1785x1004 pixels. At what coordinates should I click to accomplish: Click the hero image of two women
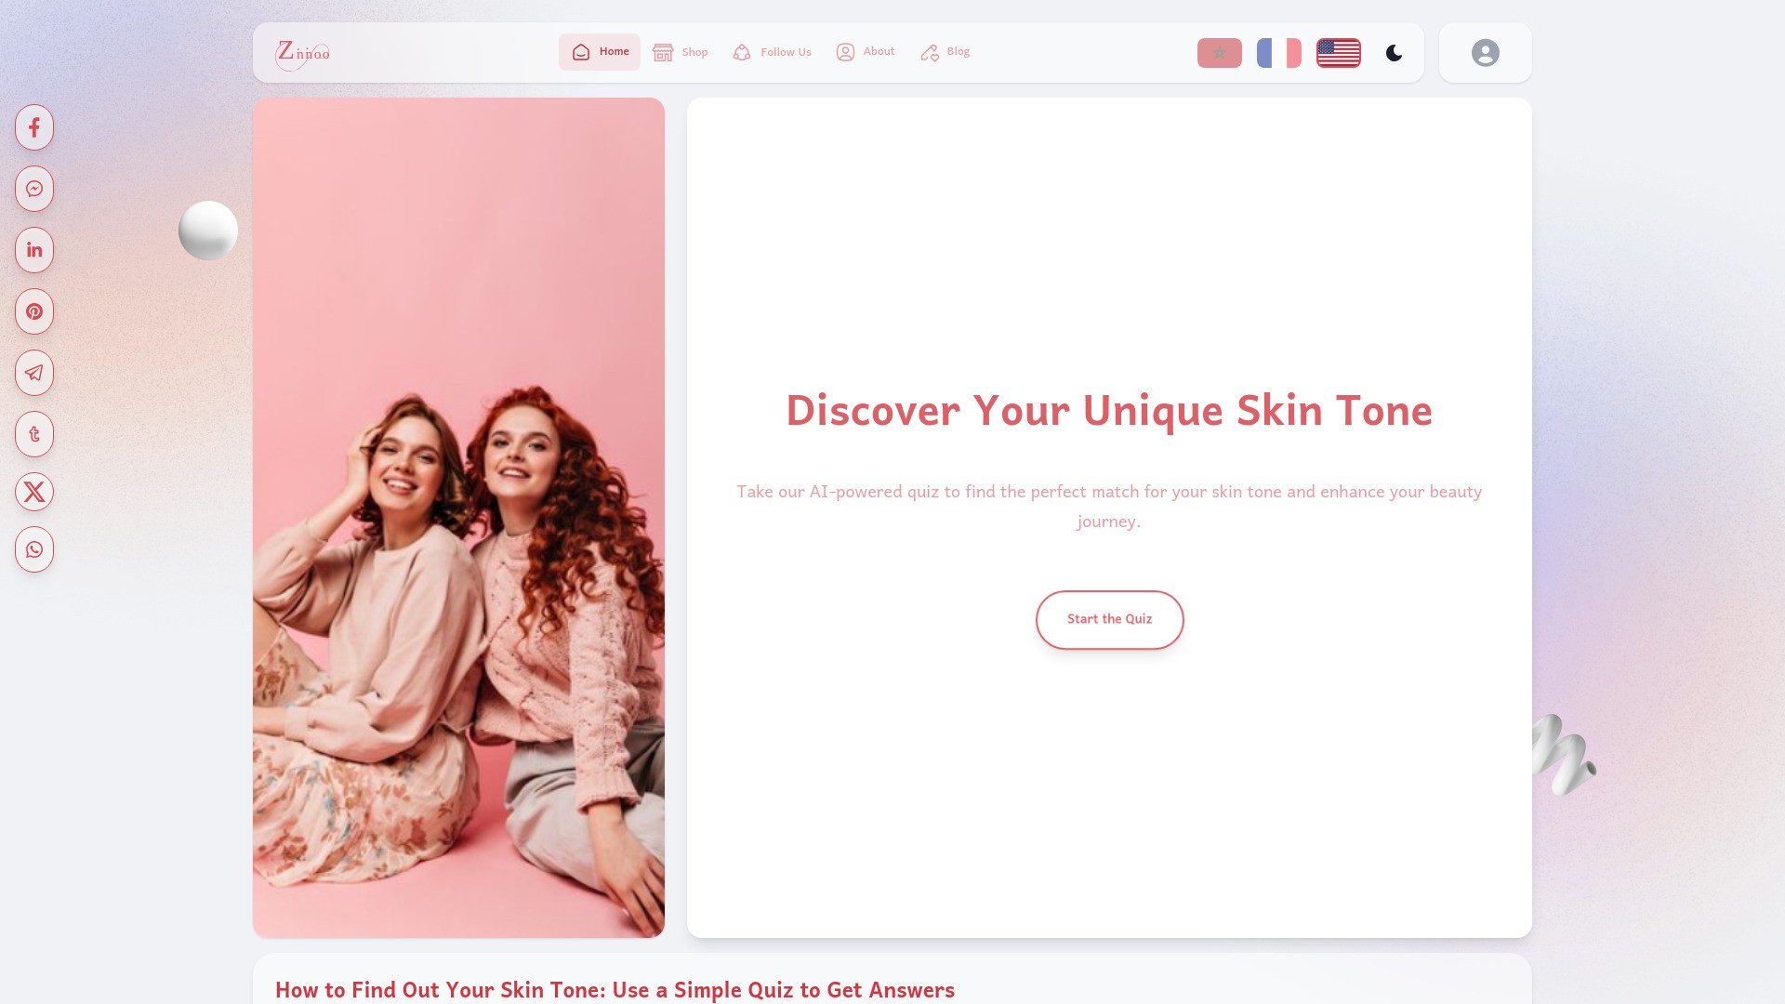tap(458, 517)
